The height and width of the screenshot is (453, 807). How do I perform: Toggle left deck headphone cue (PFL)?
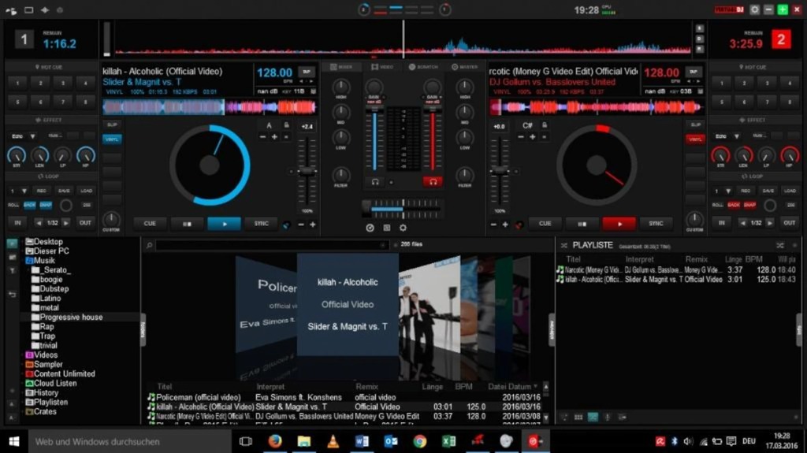[375, 182]
